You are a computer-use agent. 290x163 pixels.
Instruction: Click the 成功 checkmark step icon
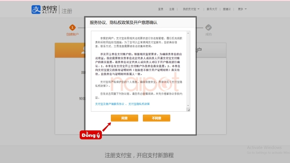208,27
